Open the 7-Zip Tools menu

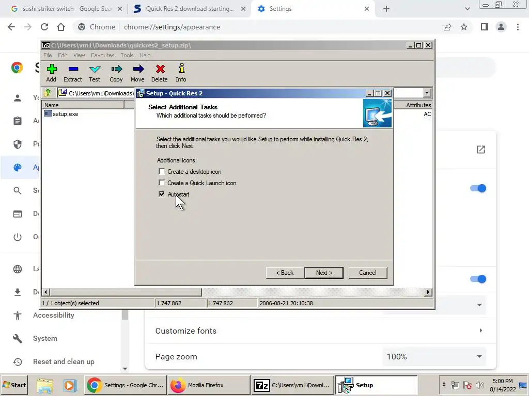tap(127, 55)
